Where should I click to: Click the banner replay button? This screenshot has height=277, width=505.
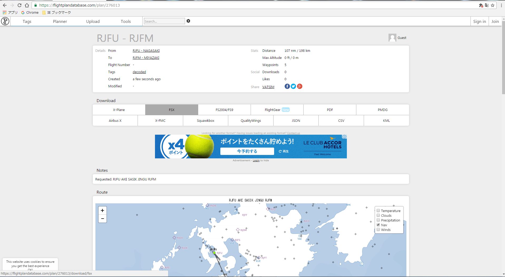click(284, 151)
